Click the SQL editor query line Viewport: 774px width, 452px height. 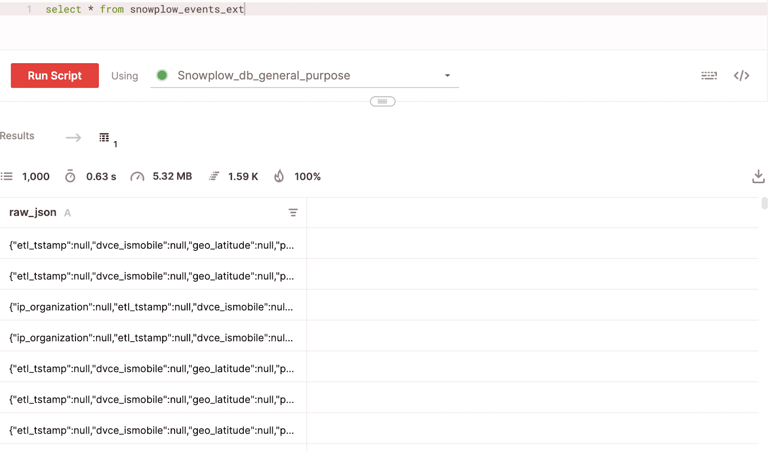tap(145, 9)
